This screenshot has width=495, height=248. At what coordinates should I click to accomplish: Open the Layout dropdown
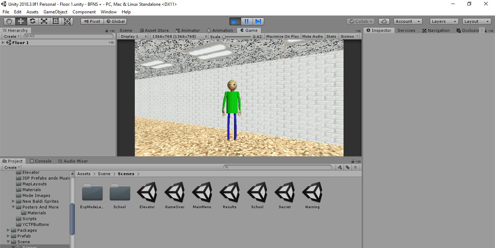(x=477, y=21)
